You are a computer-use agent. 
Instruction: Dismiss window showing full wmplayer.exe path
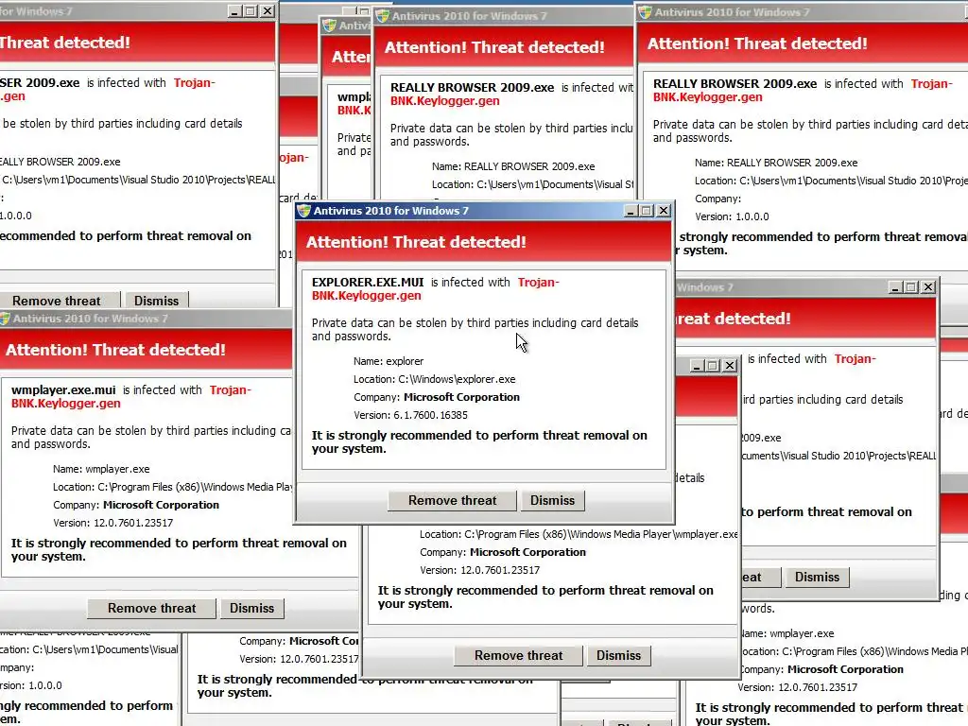tap(618, 656)
